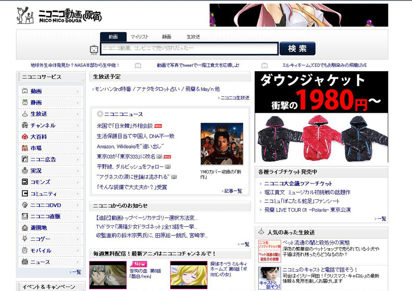Click the New badge on 咎狗の血 episode
Image resolution: width=412 pixels, height=291 pixels.
[139, 264]
